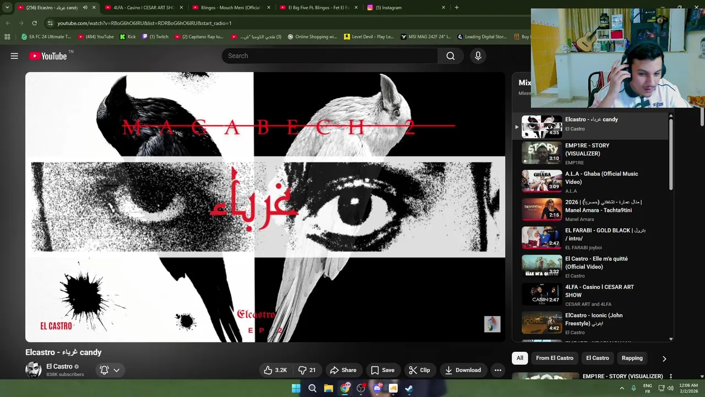
Task: Open the volume control in system tray
Action: 670,388
